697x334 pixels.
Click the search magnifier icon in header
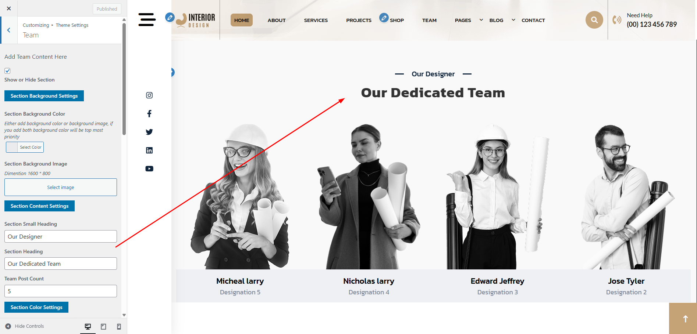[594, 20]
